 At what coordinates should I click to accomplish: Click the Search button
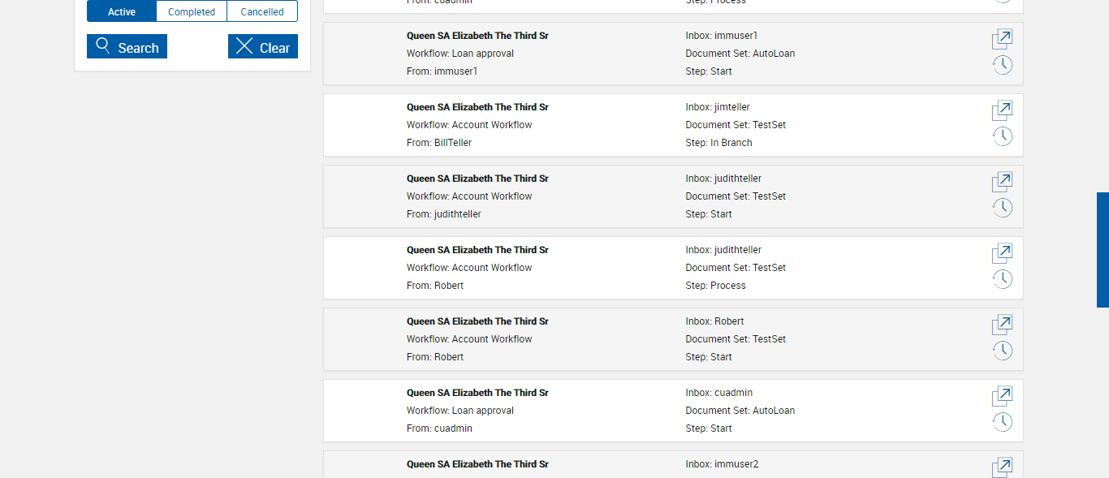(x=127, y=47)
